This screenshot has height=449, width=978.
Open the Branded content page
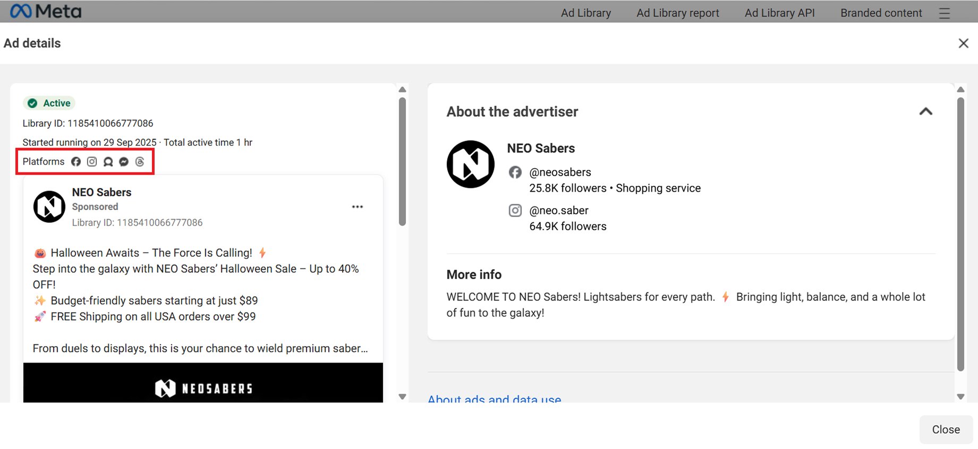881,13
